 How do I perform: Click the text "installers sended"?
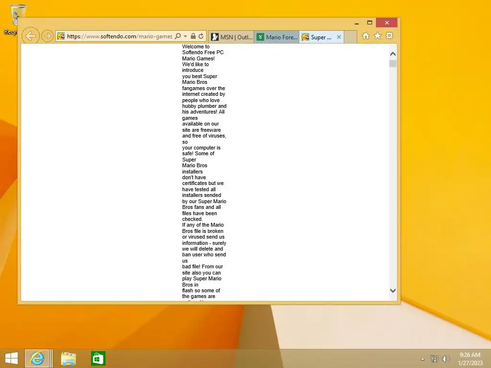click(x=202, y=195)
